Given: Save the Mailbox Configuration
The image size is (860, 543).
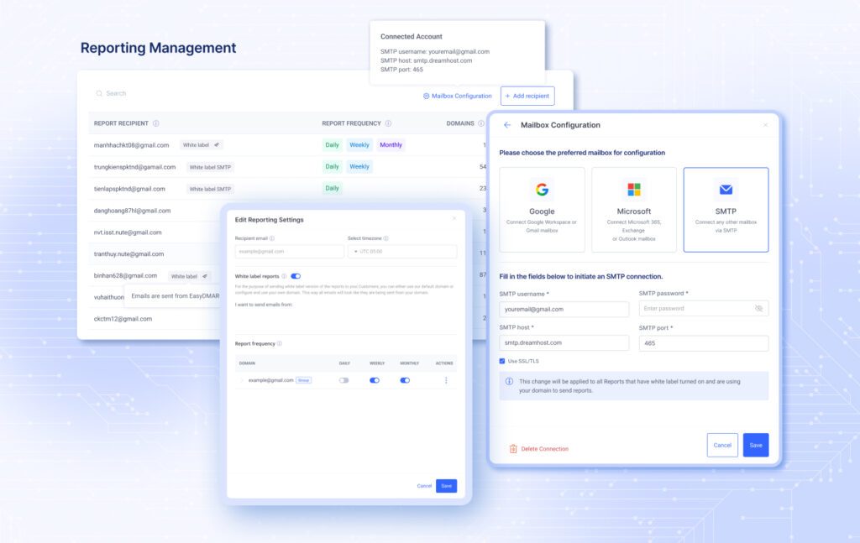Looking at the screenshot, I should point(755,445).
